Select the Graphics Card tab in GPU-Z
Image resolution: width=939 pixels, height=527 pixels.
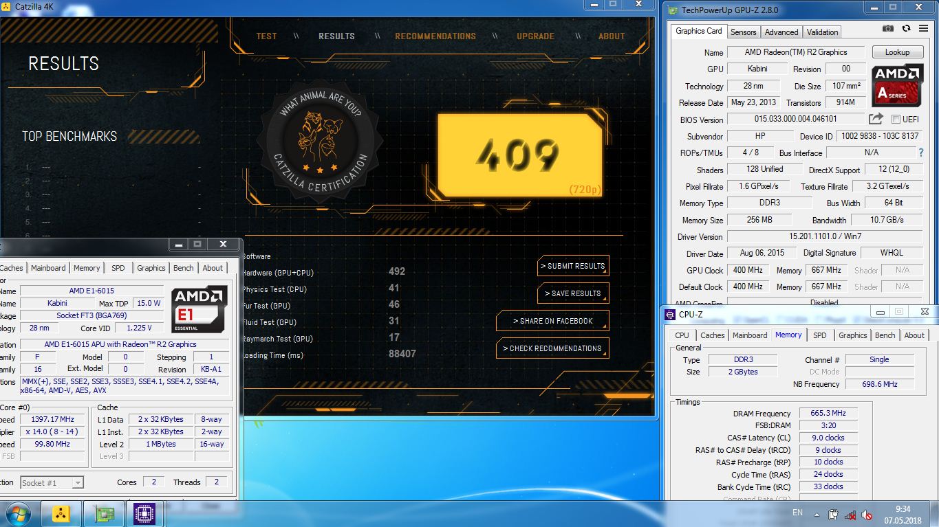click(x=698, y=31)
